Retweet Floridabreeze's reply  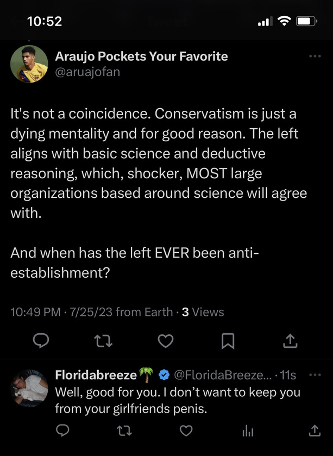point(124,430)
